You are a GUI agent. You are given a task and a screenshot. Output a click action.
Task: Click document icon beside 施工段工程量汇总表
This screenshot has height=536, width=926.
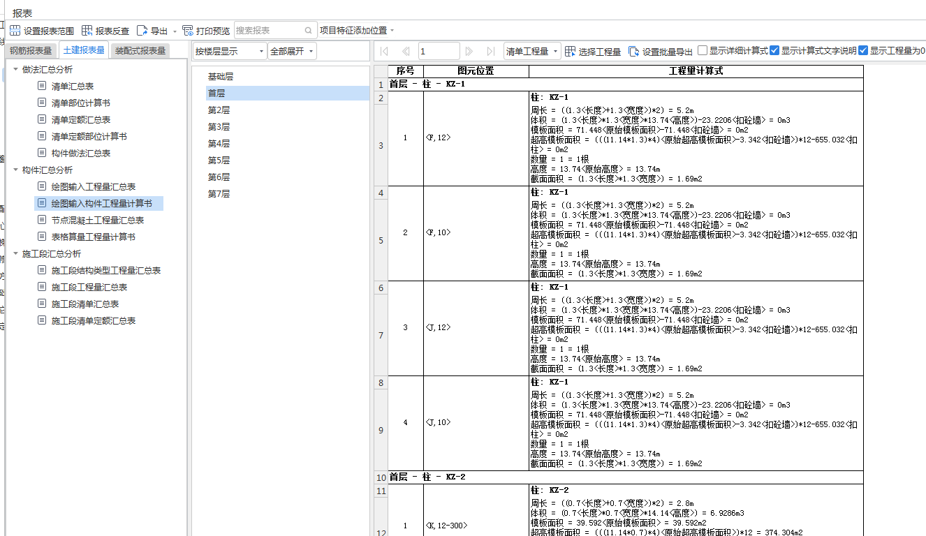(42, 287)
